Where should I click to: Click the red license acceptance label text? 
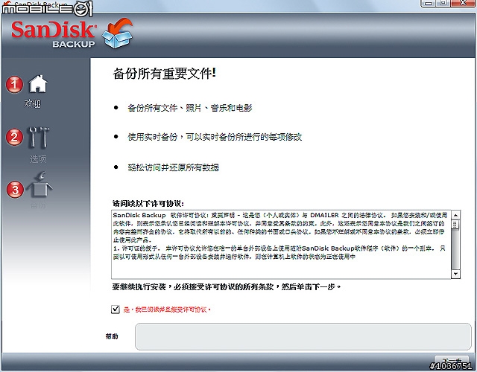[x=167, y=310]
